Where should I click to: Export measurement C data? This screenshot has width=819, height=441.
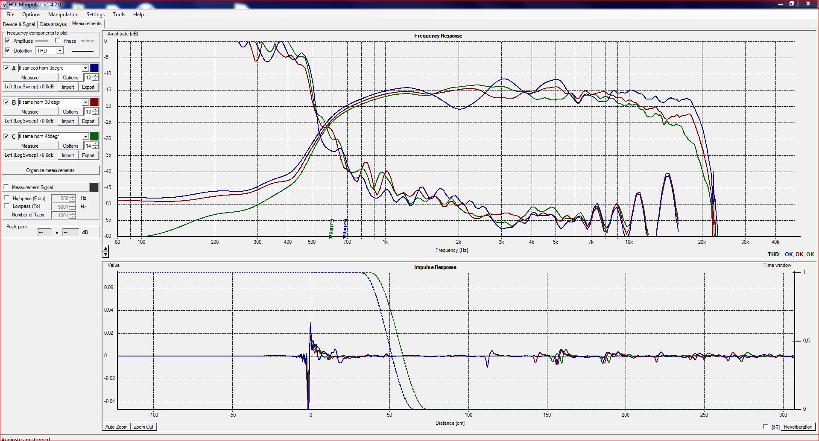click(x=88, y=155)
